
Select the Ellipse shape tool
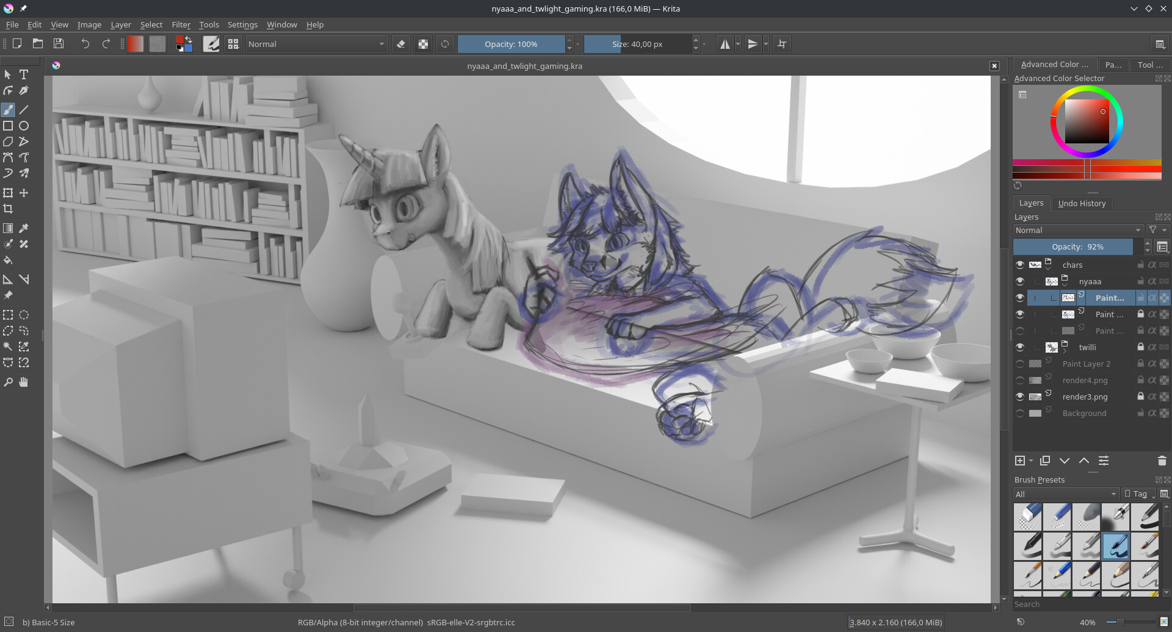[24, 126]
